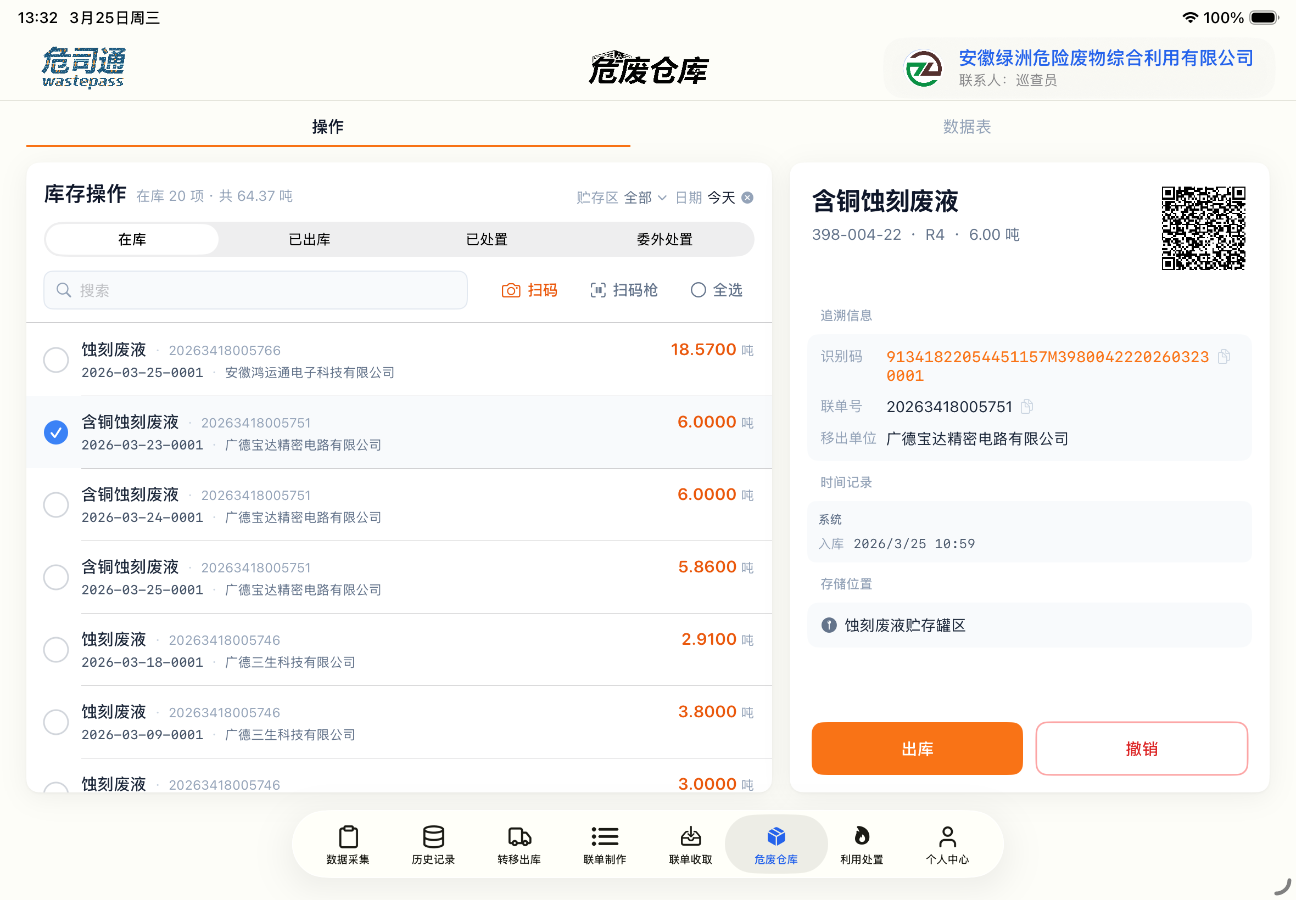Select the 3.8000 吨 蚀刻废液 checkbox
Viewport: 1296px width, 900px height.
pyautogui.click(x=56, y=722)
